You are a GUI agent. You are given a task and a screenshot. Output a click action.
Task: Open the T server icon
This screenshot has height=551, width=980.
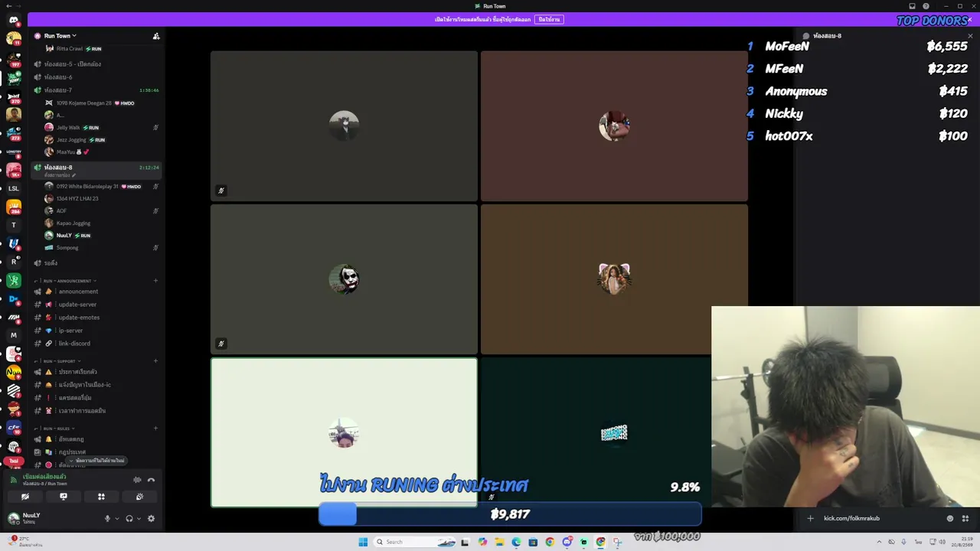[x=13, y=225]
